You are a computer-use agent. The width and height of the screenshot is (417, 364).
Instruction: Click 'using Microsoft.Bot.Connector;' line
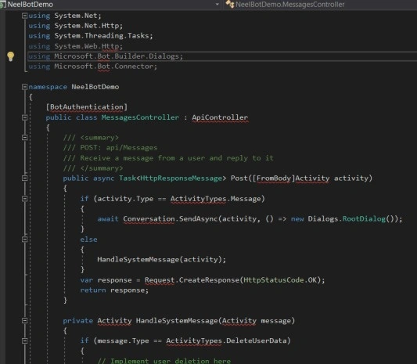click(x=93, y=67)
